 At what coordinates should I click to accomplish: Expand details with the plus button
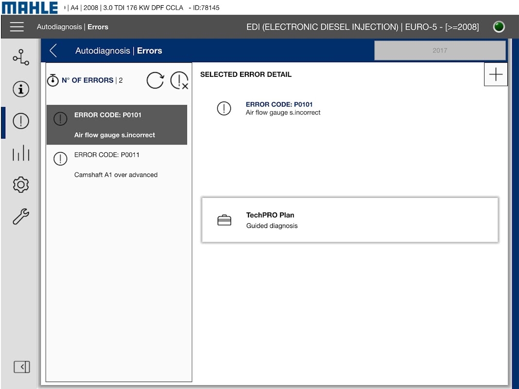click(496, 74)
